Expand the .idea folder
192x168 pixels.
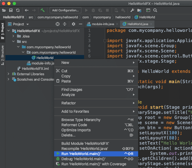13,36
